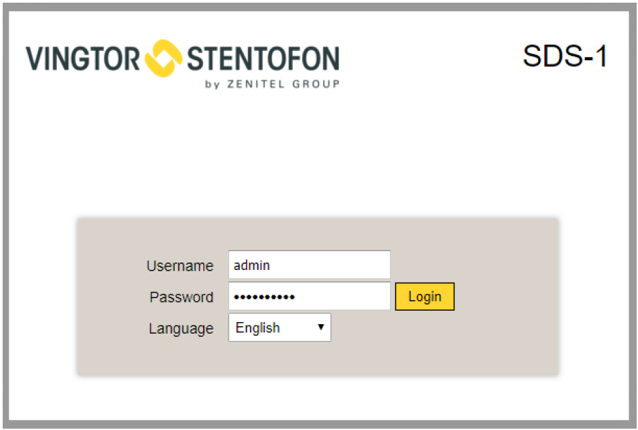Focus the Username input field
This screenshot has height=430, width=638.
coord(309,265)
